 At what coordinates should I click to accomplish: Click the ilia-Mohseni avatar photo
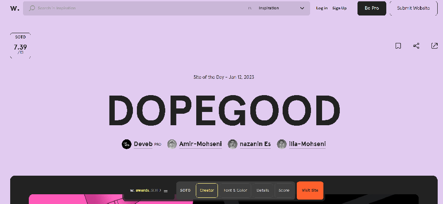coord(282,144)
